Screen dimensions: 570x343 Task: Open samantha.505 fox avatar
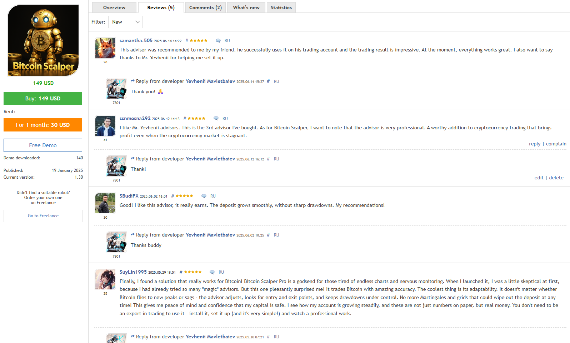pyautogui.click(x=105, y=48)
